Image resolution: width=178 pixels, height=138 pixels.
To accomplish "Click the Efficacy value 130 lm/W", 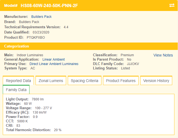I will (40, 112).
